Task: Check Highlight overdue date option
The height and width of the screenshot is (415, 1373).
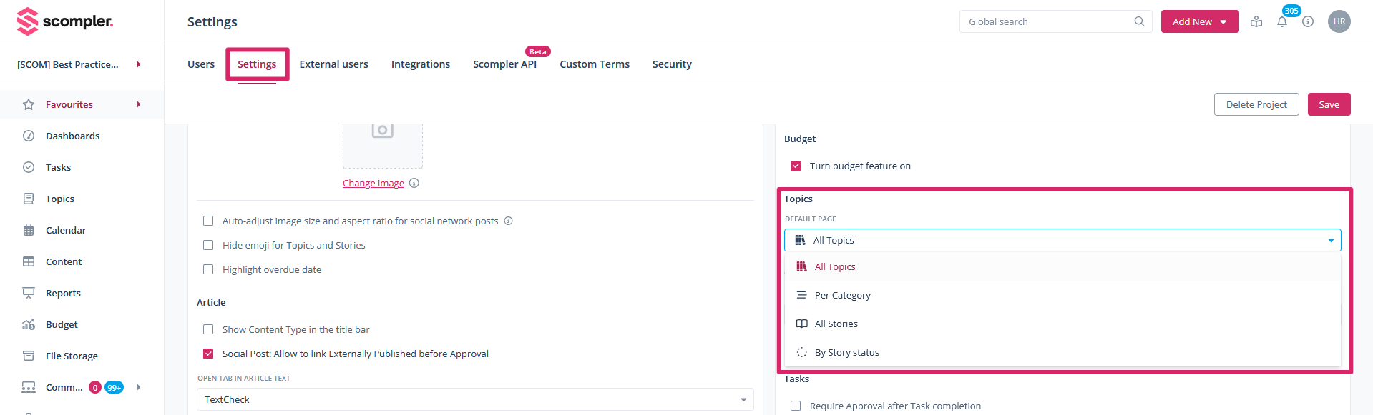Action: click(x=208, y=269)
